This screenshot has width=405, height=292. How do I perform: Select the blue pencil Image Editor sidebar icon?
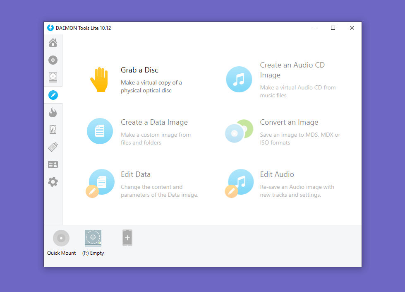[53, 95]
